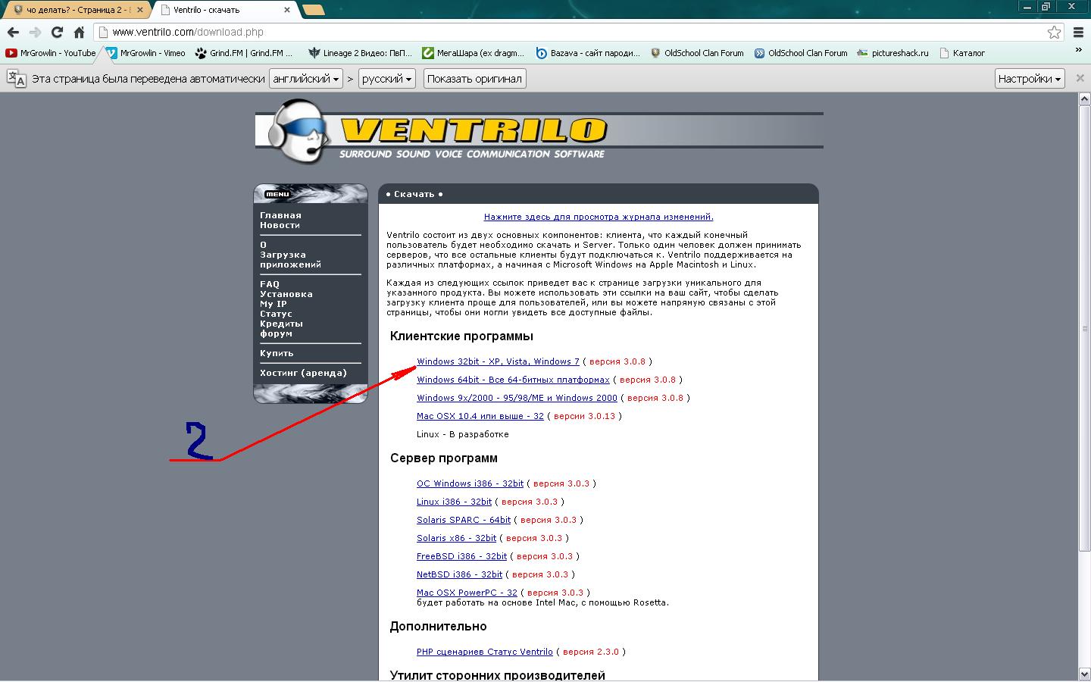Open 'Загрузка приложений' in the site menu
Image resolution: width=1091 pixels, height=682 pixels.
pyautogui.click(x=290, y=260)
